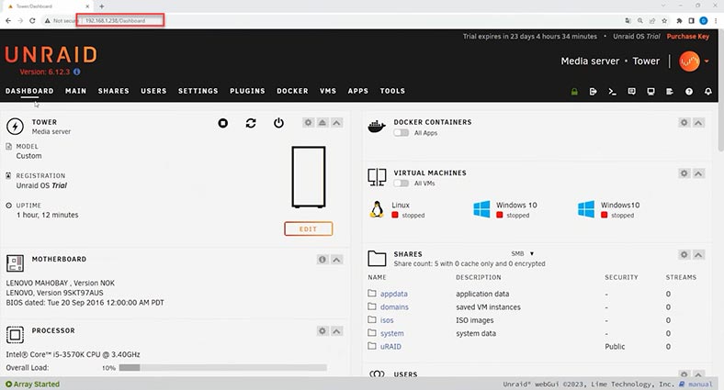Open the help question mark icon
The height and width of the screenshot is (390, 724).
[x=689, y=91]
